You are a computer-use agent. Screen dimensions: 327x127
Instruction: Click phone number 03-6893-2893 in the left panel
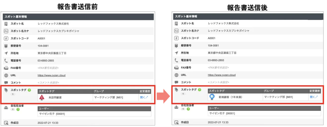coord(46,60)
